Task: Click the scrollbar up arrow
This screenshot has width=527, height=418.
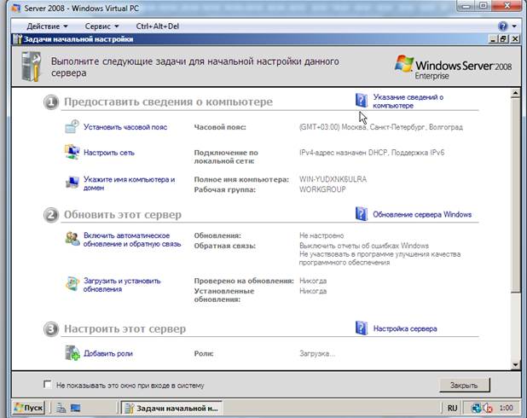Action: click(515, 93)
